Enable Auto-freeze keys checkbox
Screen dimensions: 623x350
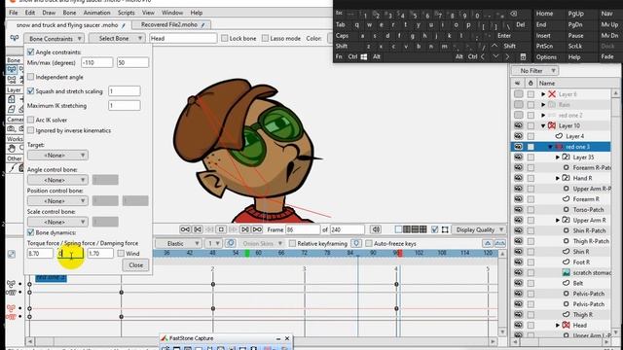click(x=369, y=243)
